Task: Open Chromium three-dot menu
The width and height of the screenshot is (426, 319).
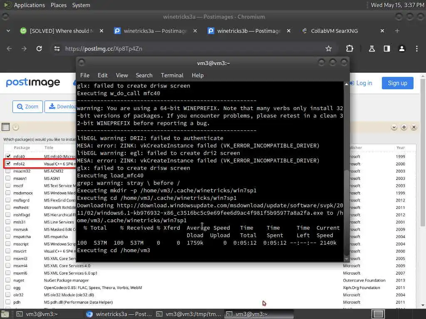Action: coord(417,49)
